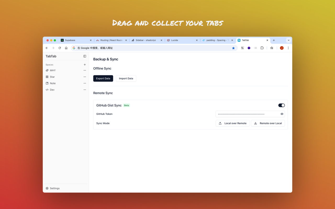This screenshot has width=335, height=209.
Task: Open the Dev space
Action: click(x=52, y=90)
